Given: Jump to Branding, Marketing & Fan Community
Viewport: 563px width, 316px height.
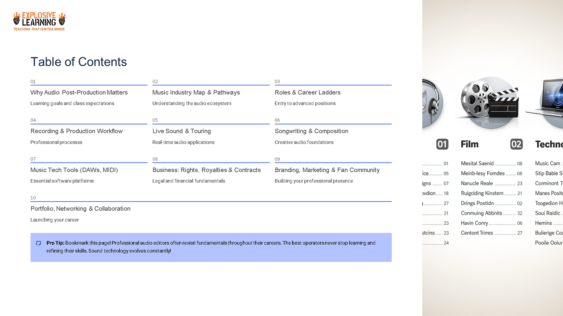Looking at the screenshot, I should (327, 170).
